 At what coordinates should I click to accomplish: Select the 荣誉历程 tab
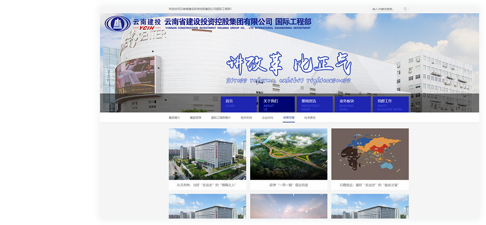289,118
